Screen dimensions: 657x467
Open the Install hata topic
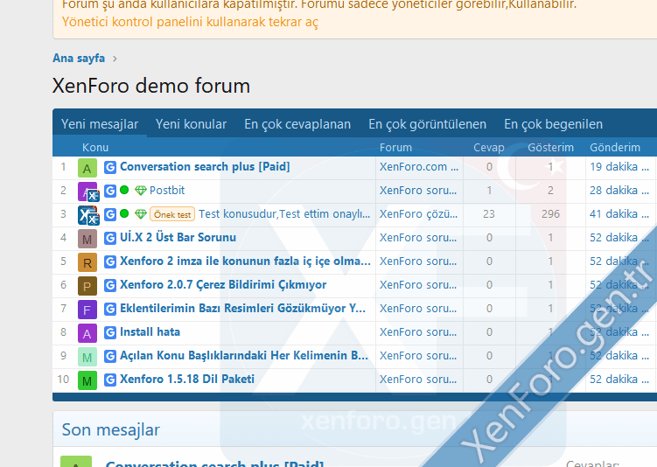coord(150,332)
